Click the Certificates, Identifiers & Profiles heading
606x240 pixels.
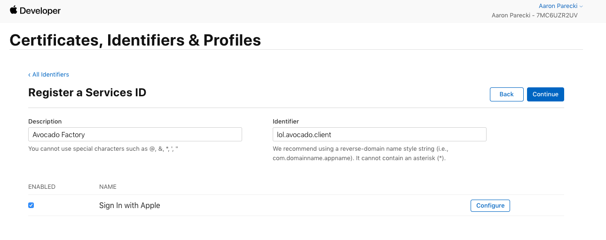[135, 40]
